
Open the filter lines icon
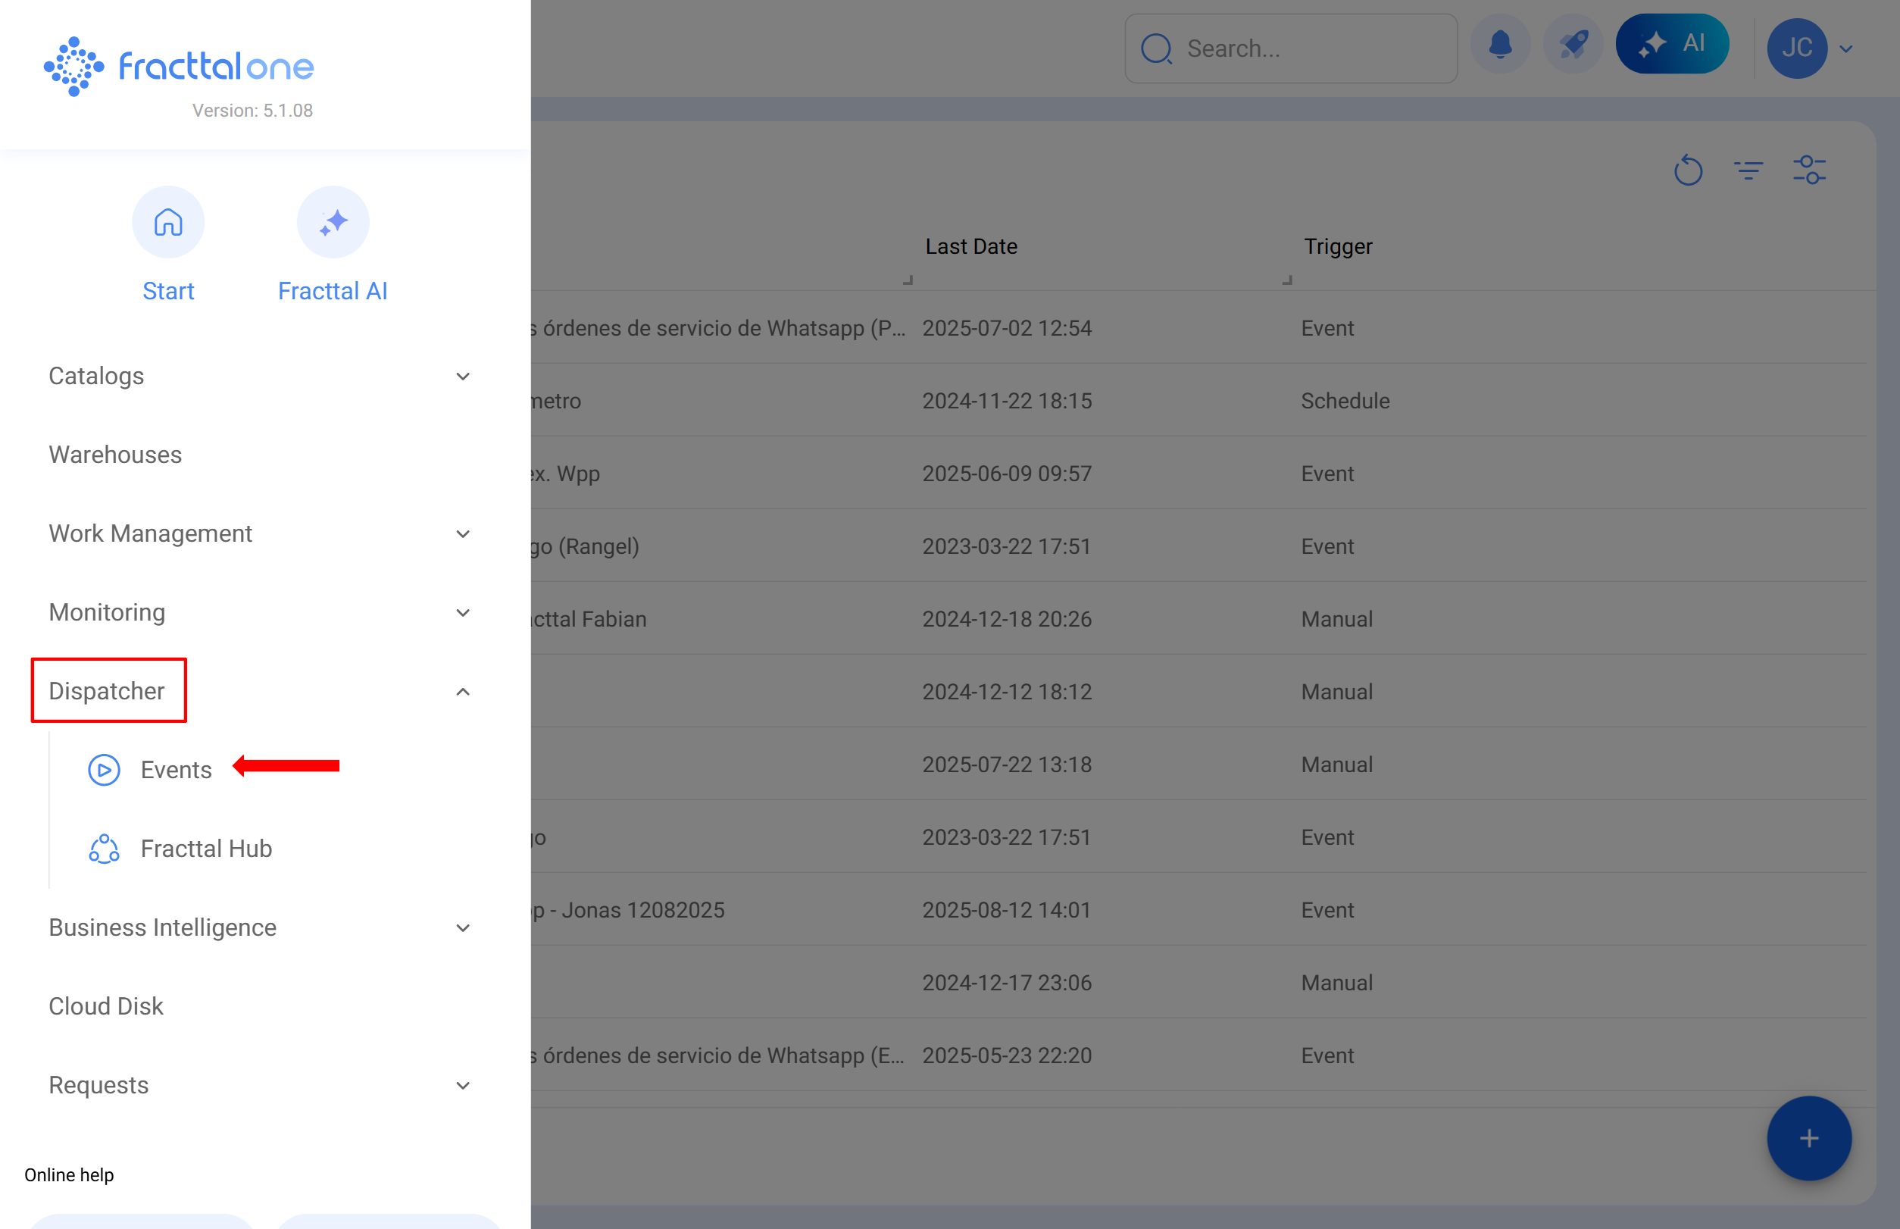coord(1748,170)
